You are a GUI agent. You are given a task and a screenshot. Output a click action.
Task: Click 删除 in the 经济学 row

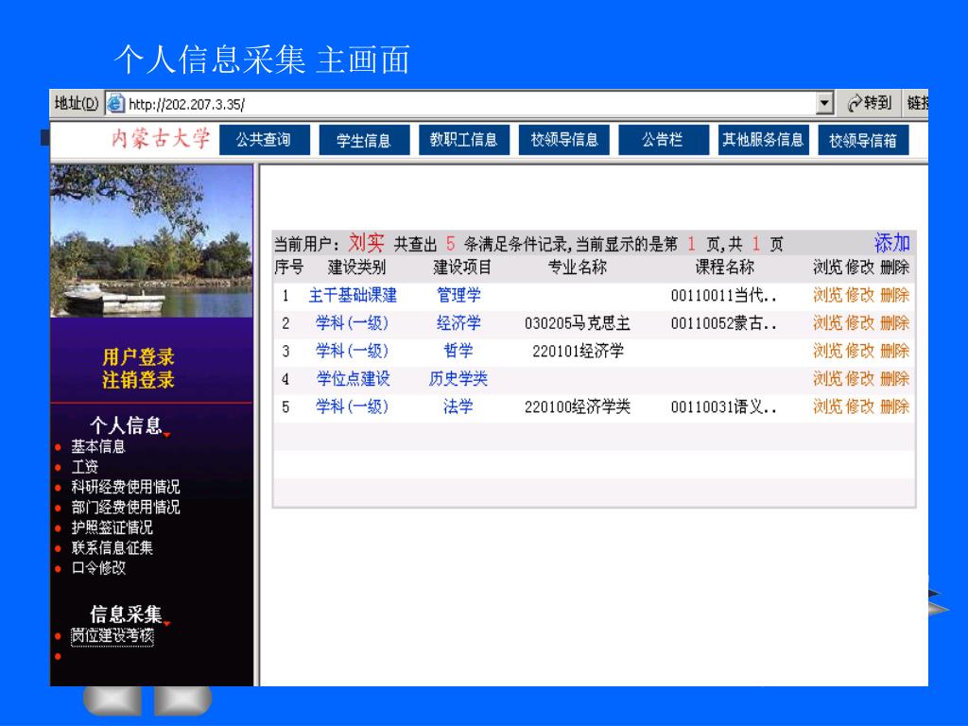(x=894, y=323)
